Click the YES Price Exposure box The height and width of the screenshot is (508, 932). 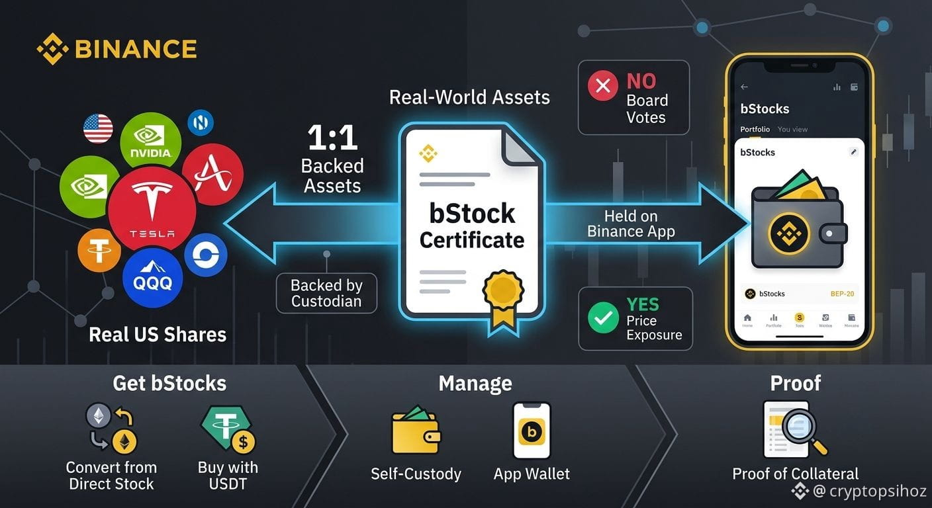tap(635, 319)
